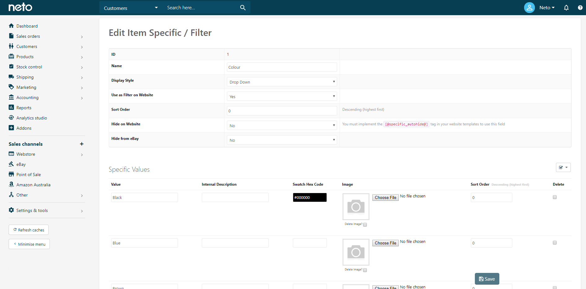Click the Other channels network icon
586x289 pixels.
(x=11, y=195)
